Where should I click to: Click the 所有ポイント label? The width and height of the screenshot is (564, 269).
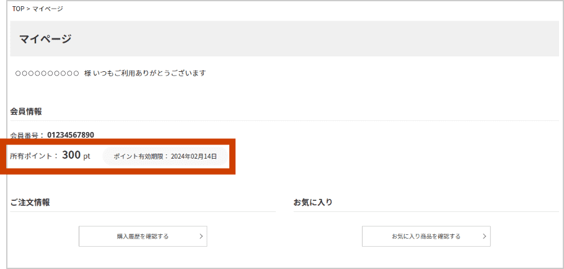click(x=33, y=156)
